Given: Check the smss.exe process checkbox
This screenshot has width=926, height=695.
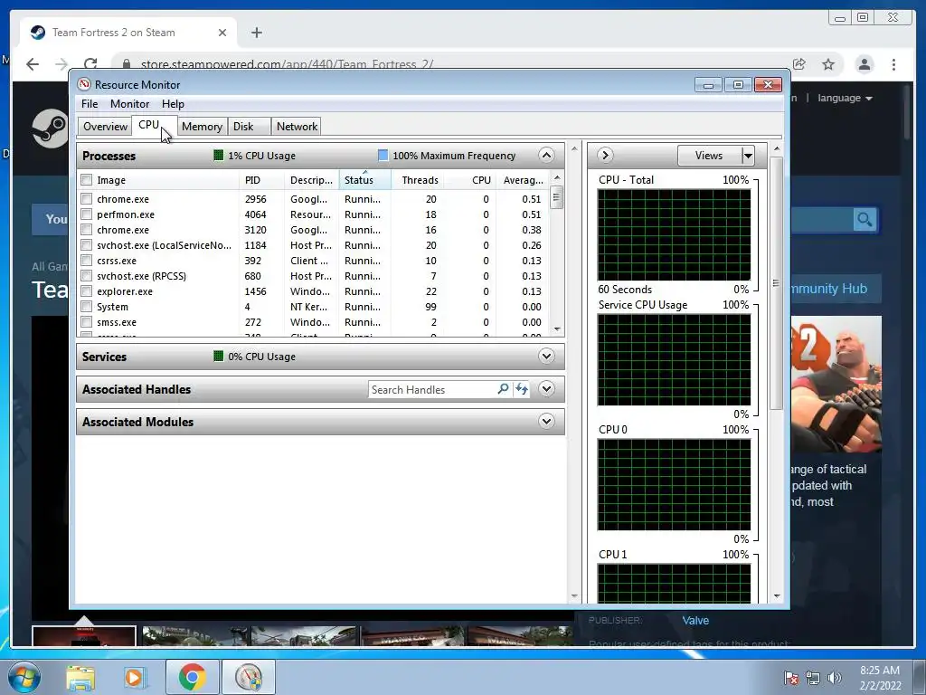Looking at the screenshot, I should pos(87,322).
